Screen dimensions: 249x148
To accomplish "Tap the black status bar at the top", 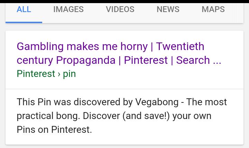I will (x=124, y=1).
